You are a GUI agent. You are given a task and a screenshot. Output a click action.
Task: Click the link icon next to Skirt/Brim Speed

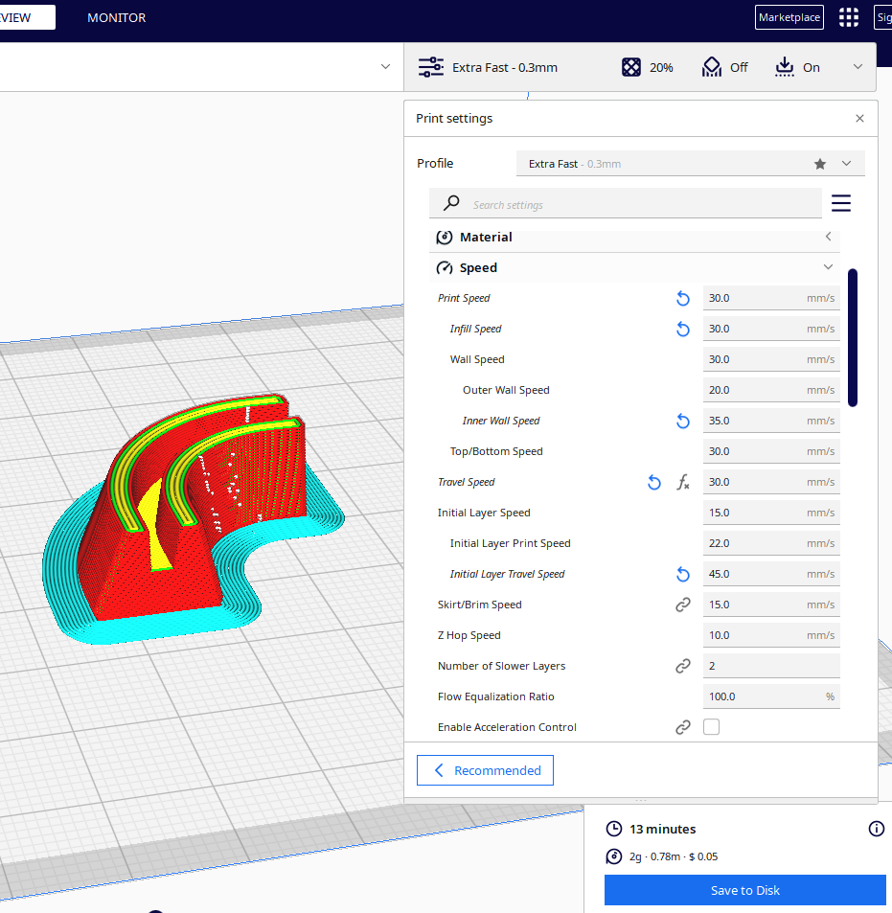tap(683, 605)
